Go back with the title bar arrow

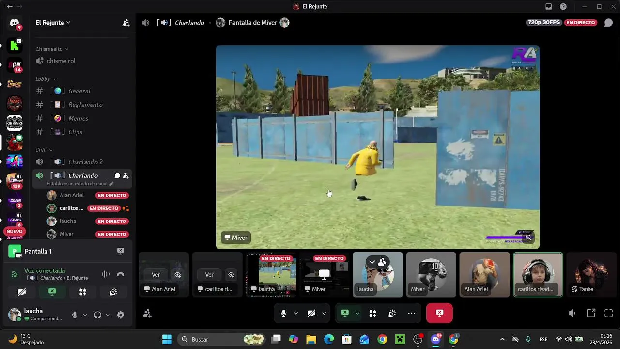click(9, 7)
